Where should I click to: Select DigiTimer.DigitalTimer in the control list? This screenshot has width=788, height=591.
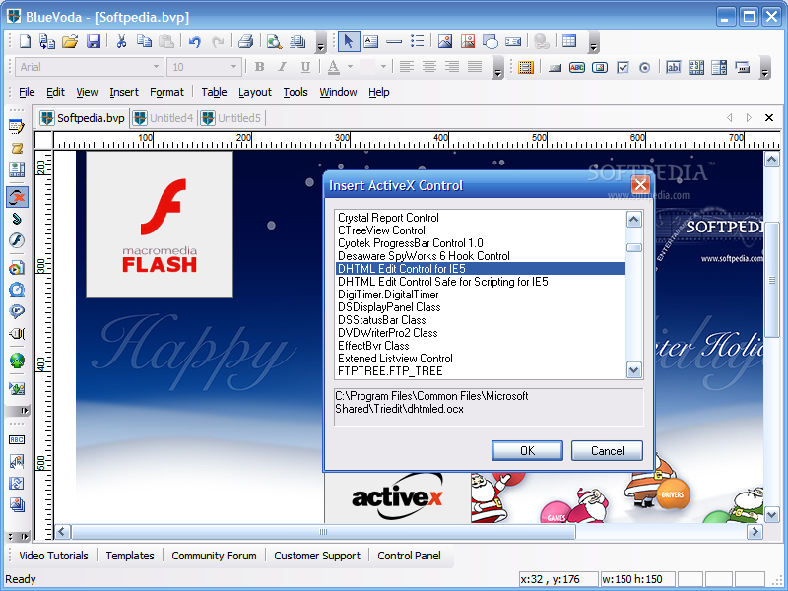point(388,295)
